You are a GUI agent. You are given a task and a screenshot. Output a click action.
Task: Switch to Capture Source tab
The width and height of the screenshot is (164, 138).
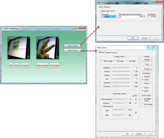(111, 52)
